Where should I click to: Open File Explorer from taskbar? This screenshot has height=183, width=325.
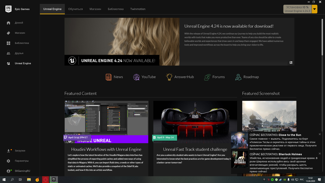[29, 179]
